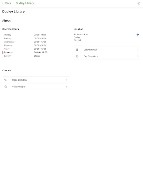Image resolution: width=143 pixels, height=187 pixels.
Task: Select the green Dudley Library header title
Action: click(x=25, y=3)
